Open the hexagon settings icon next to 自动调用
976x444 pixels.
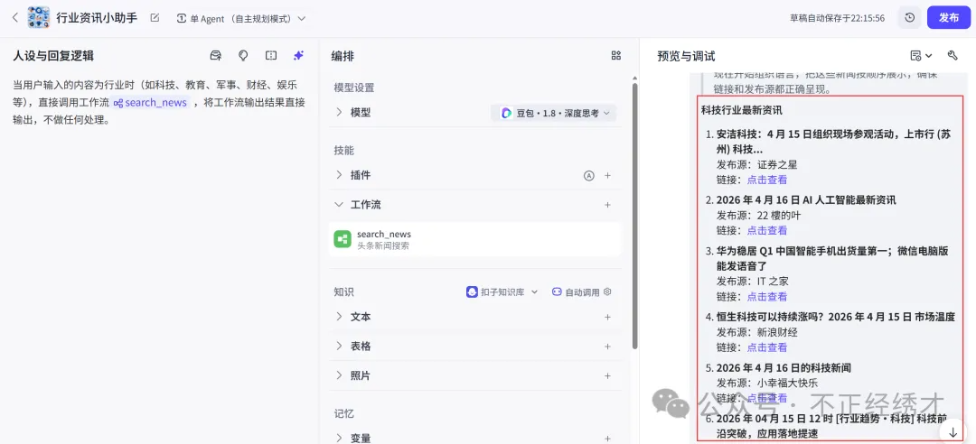[x=608, y=291]
